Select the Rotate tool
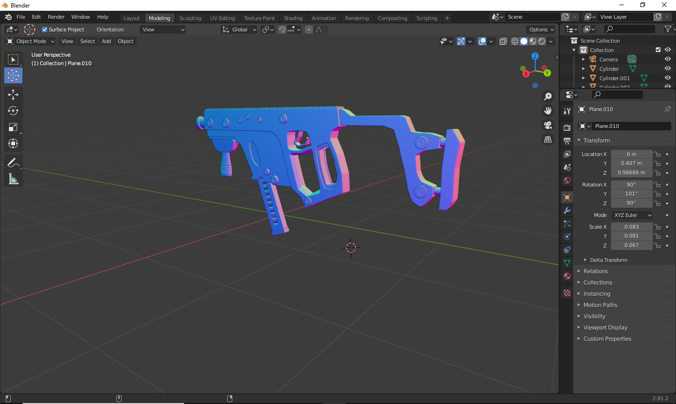This screenshot has width=676, height=404. pos(13,111)
